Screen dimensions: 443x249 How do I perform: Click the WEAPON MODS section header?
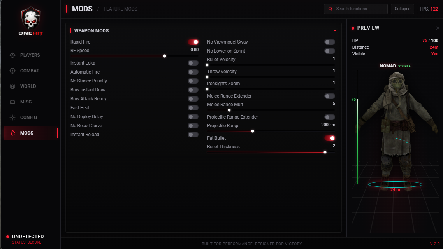(91, 30)
